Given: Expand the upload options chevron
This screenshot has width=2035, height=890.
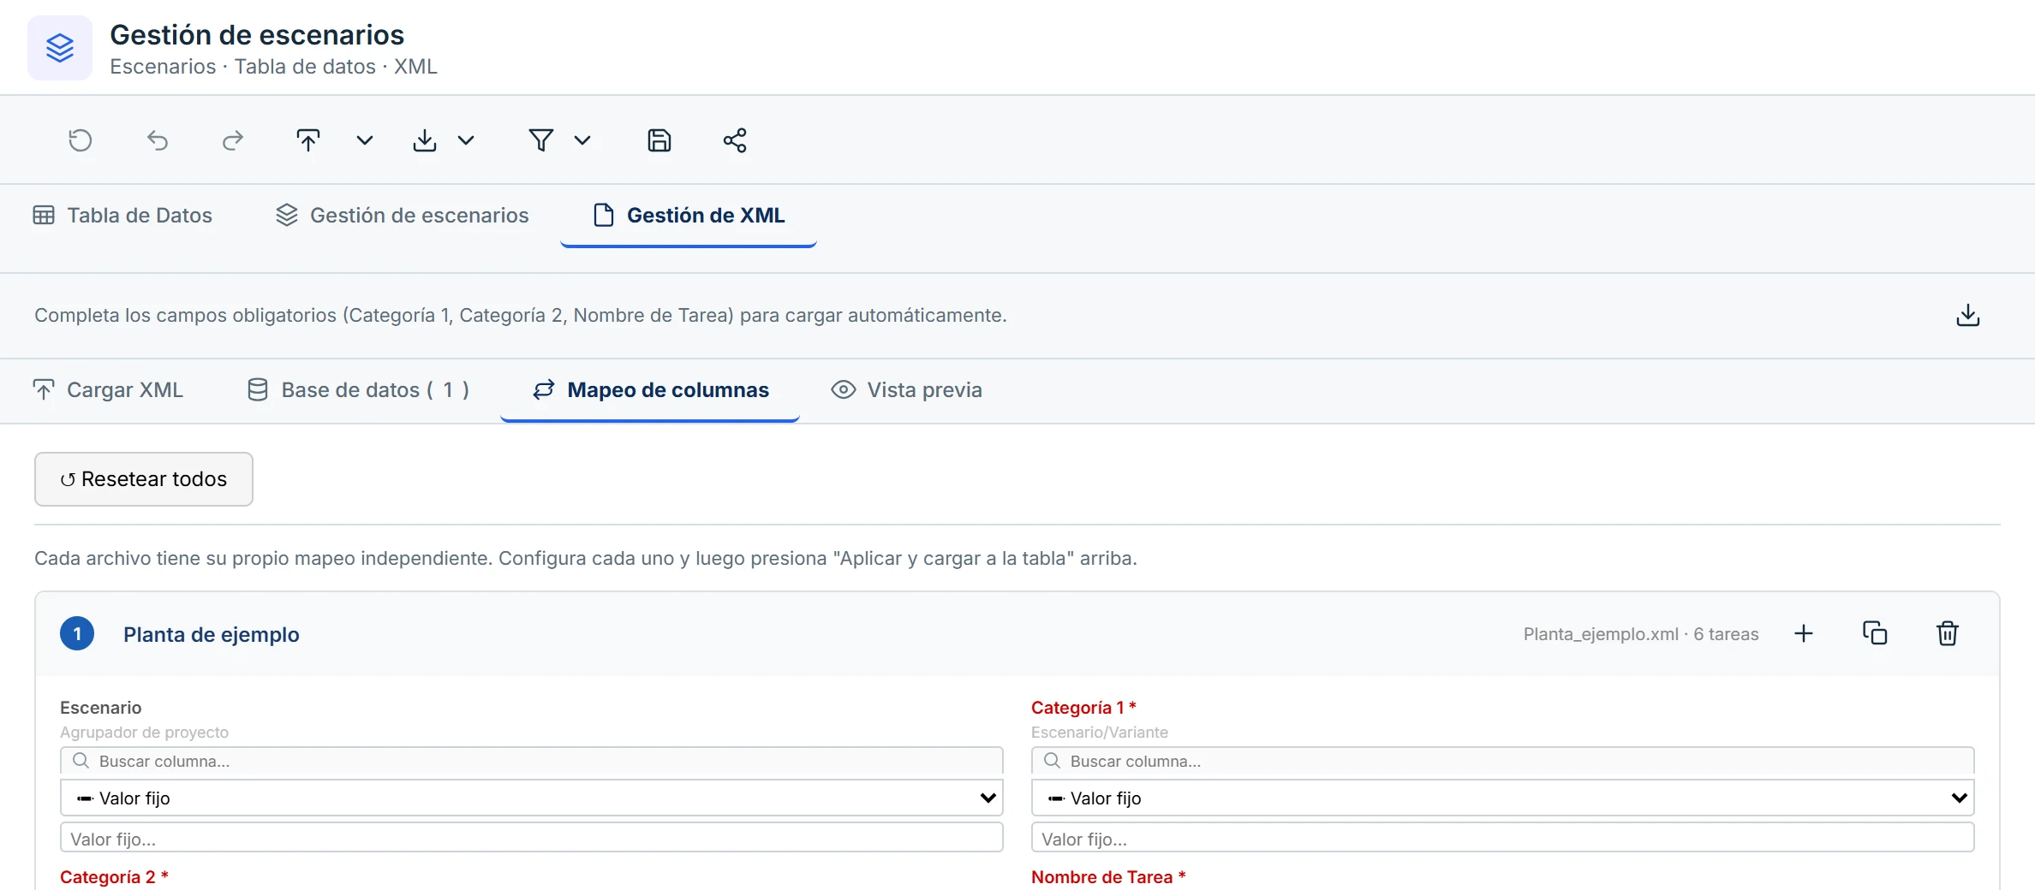Looking at the screenshot, I should click(365, 140).
